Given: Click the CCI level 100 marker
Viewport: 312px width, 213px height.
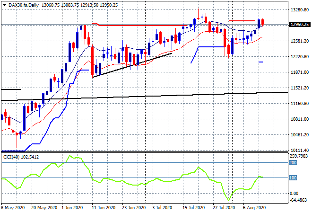Looking at the screenshot, I should pos(293,177).
